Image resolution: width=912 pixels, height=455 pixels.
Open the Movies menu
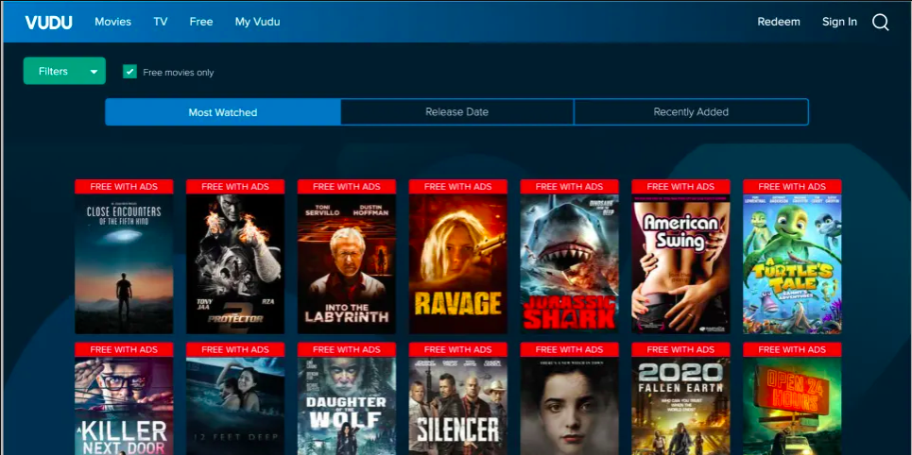pyautogui.click(x=112, y=22)
